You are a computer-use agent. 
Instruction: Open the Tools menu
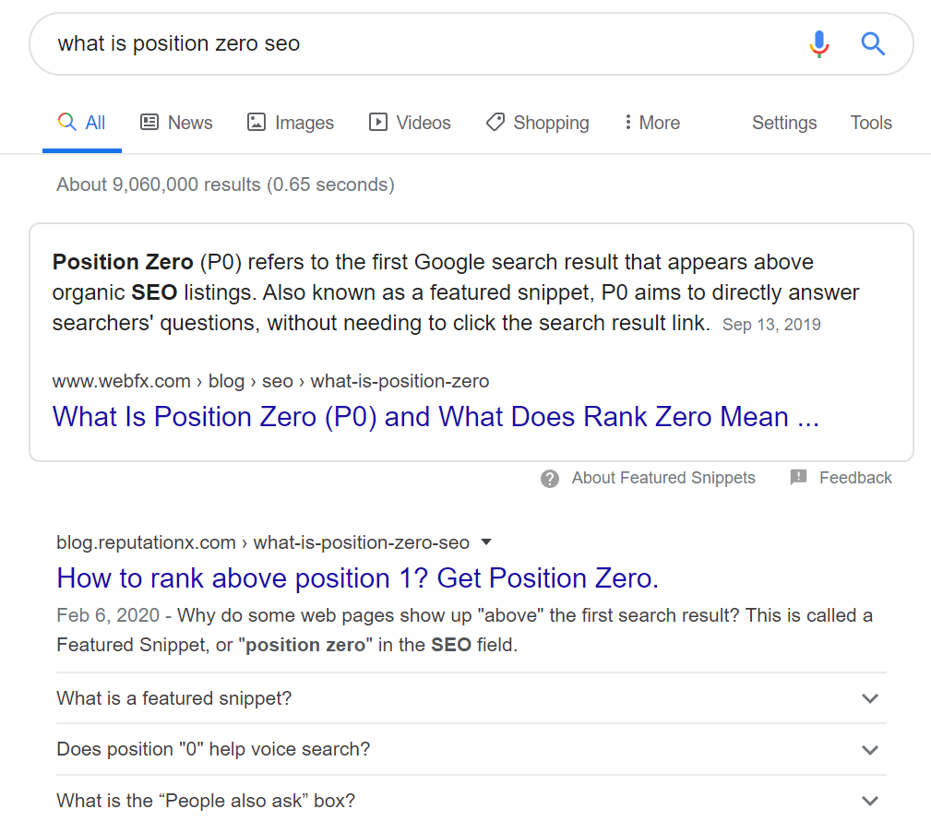(871, 123)
